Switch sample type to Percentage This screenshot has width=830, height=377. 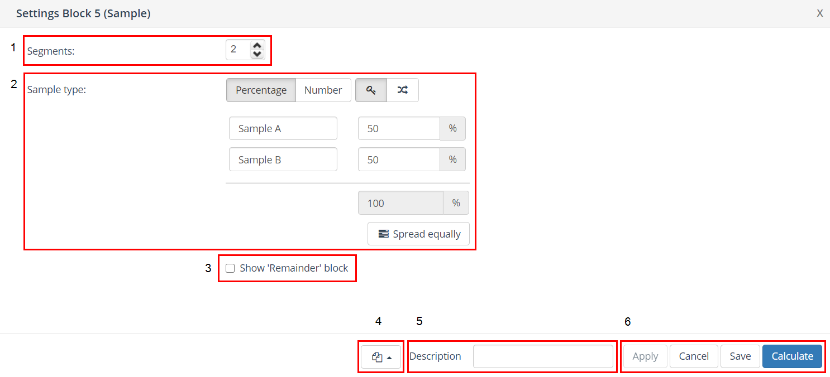[261, 90]
